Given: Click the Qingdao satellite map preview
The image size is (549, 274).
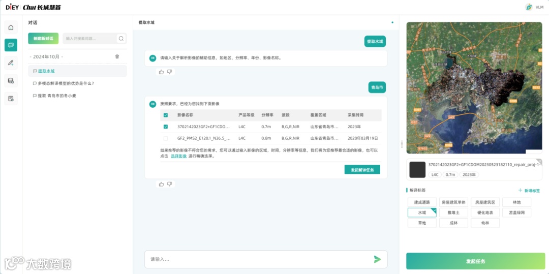Looking at the screenshot, I should [474, 88].
